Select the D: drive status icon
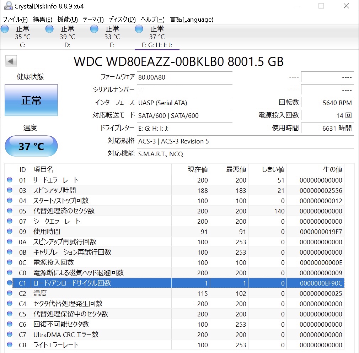 pos(49,29)
